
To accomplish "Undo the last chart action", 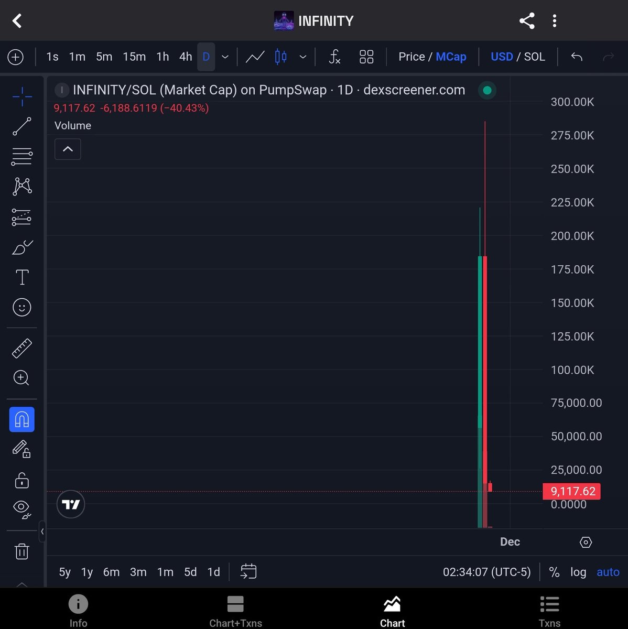I will tap(577, 57).
